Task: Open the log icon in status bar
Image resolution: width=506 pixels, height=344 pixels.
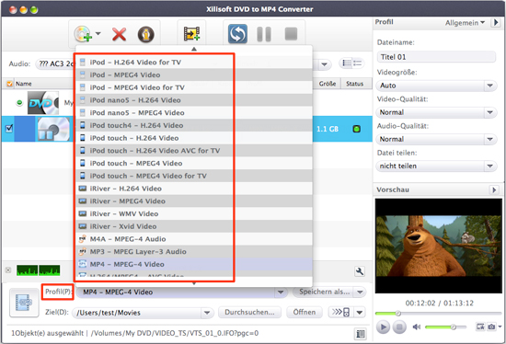Action: click(x=360, y=333)
